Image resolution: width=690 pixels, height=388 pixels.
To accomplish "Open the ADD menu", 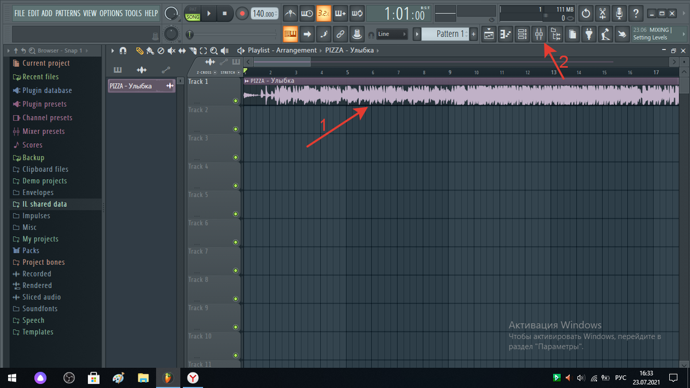I will (x=47, y=13).
